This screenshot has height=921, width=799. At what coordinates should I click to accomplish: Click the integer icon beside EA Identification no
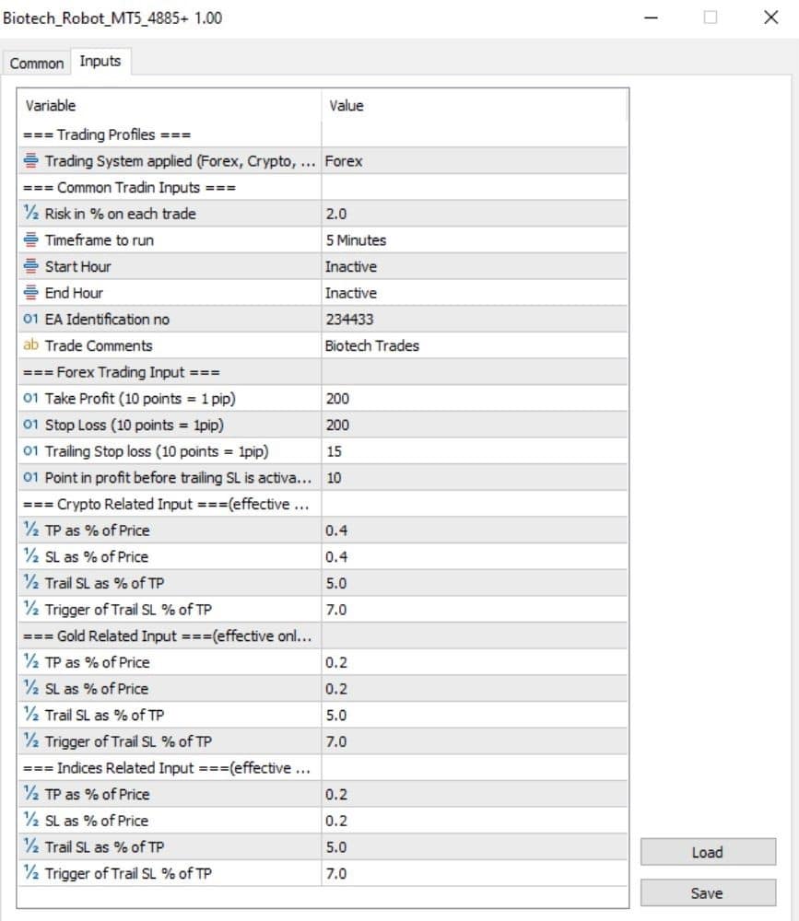click(x=30, y=319)
